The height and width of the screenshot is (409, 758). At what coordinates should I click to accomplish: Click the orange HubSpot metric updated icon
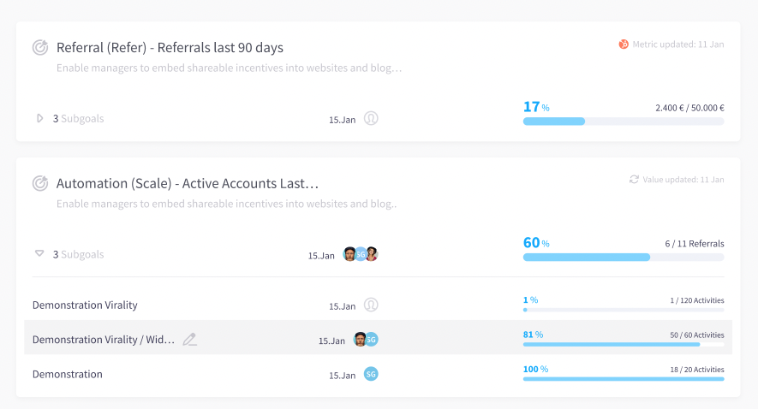624,44
